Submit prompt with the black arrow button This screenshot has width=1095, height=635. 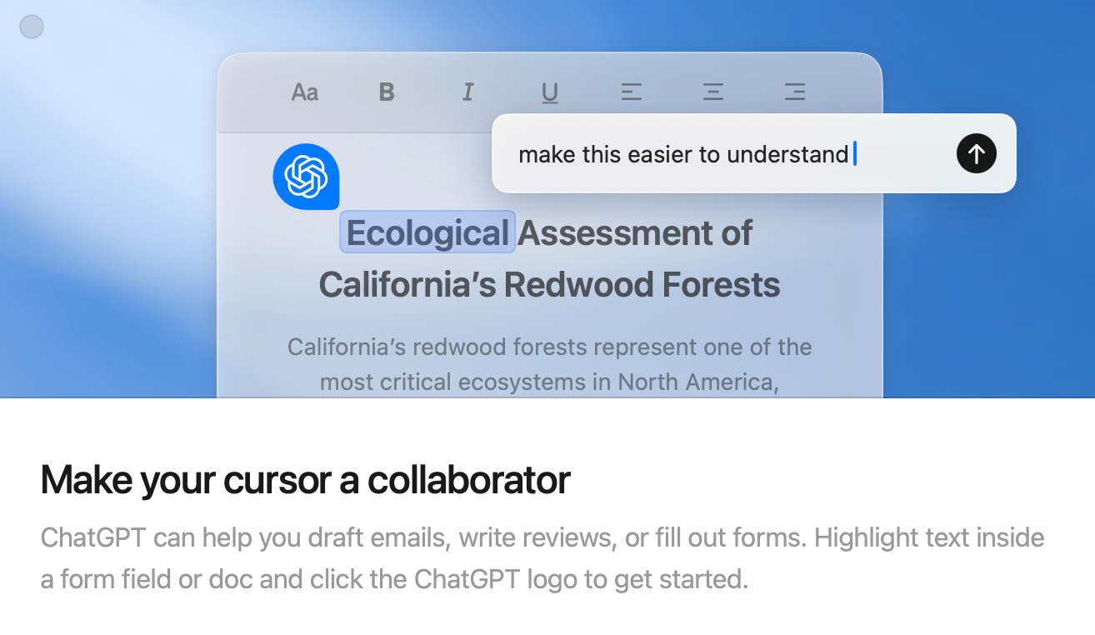[977, 153]
